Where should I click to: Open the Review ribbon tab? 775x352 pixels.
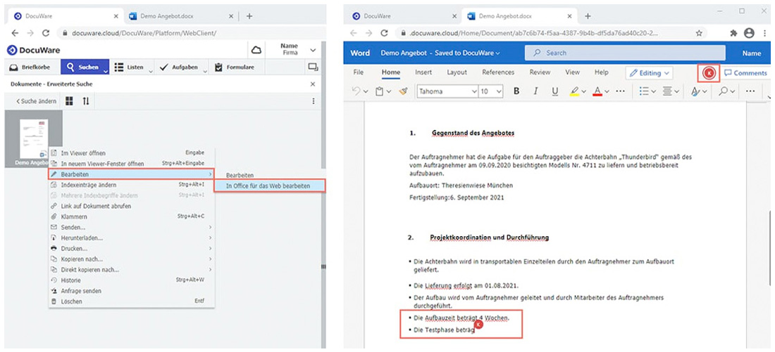click(540, 72)
